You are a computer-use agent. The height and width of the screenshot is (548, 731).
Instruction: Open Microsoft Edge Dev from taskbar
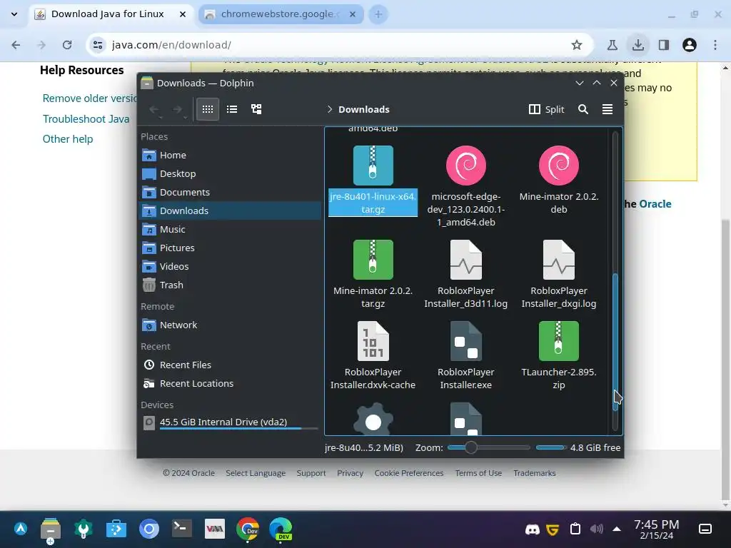tap(281, 529)
